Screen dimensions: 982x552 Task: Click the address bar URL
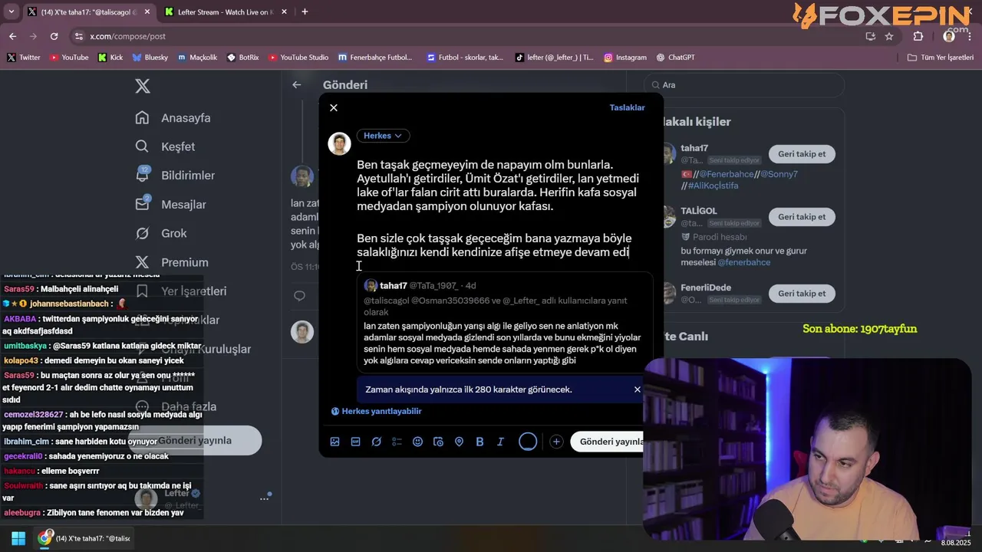tap(127, 36)
